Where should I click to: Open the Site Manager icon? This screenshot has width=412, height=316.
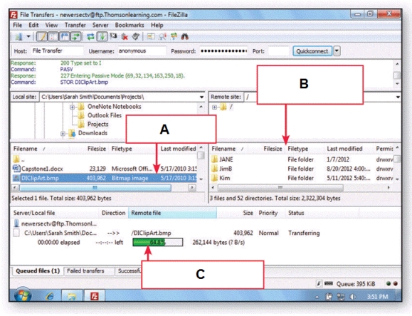(19, 37)
